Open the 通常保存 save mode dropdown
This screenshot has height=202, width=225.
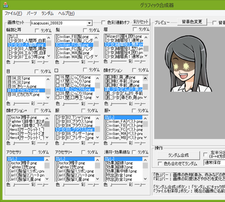[x=214, y=163]
